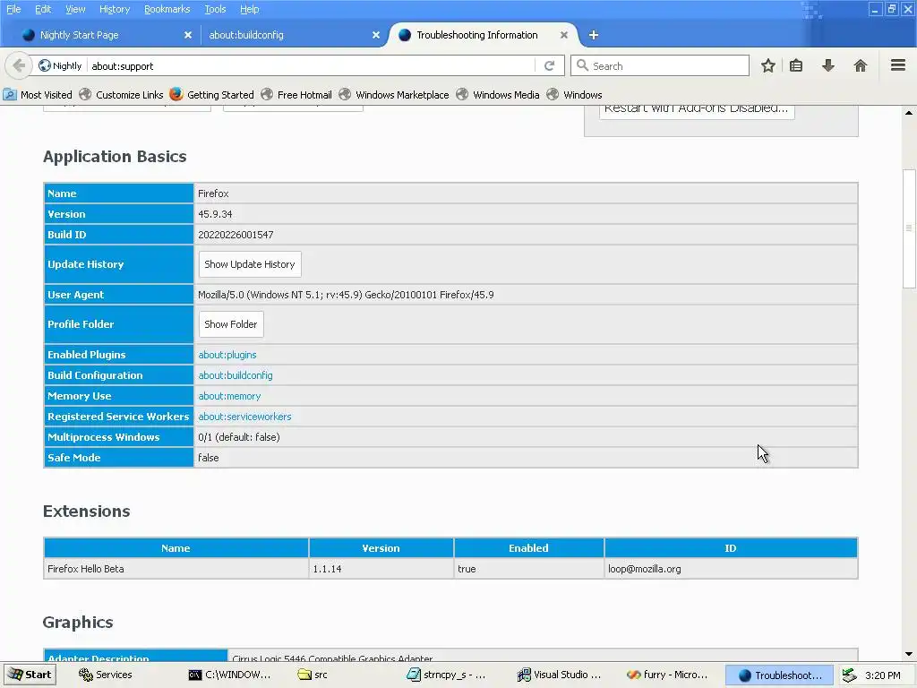The width and height of the screenshot is (917, 688).
Task: Click the vertical scrollbar thumb
Action: 909,228
